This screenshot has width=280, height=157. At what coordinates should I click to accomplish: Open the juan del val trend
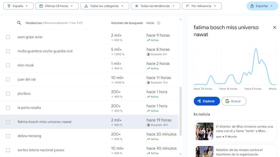(26, 80)
